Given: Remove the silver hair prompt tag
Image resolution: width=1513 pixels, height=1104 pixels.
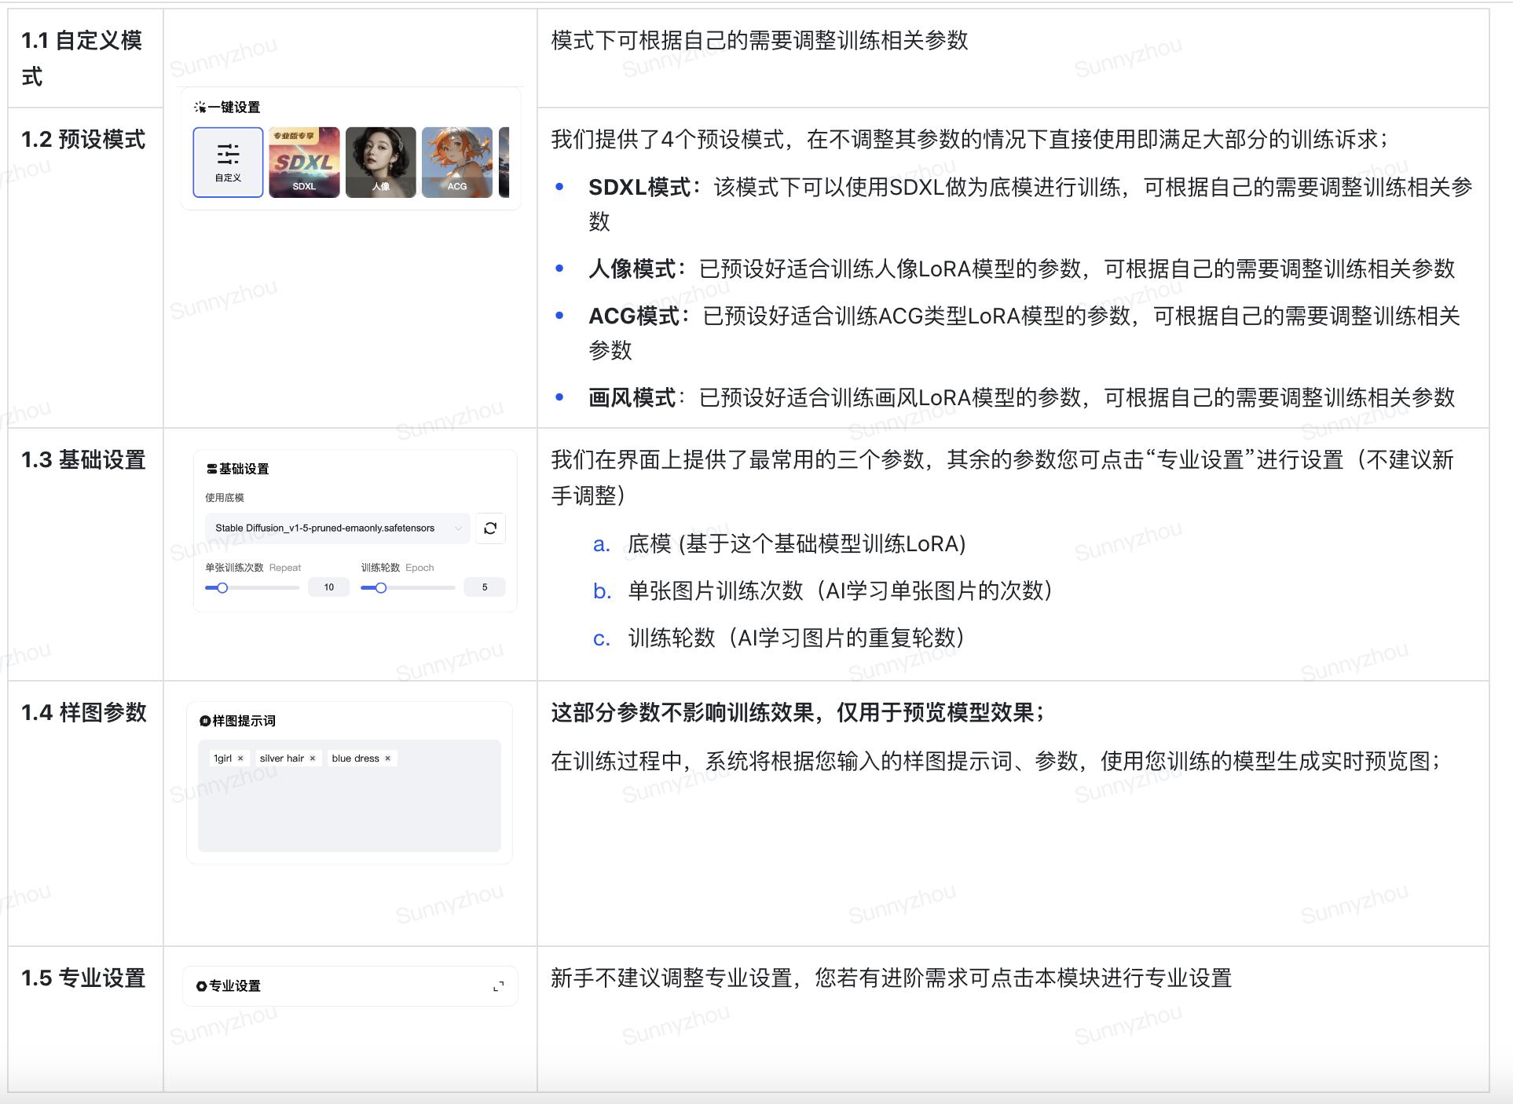Looking at the screenshot, I should coord(313,759).
